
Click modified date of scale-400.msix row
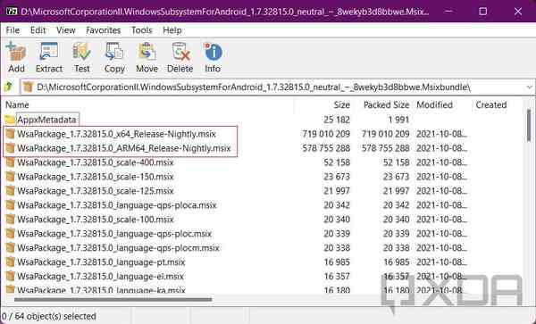point(441,162)
